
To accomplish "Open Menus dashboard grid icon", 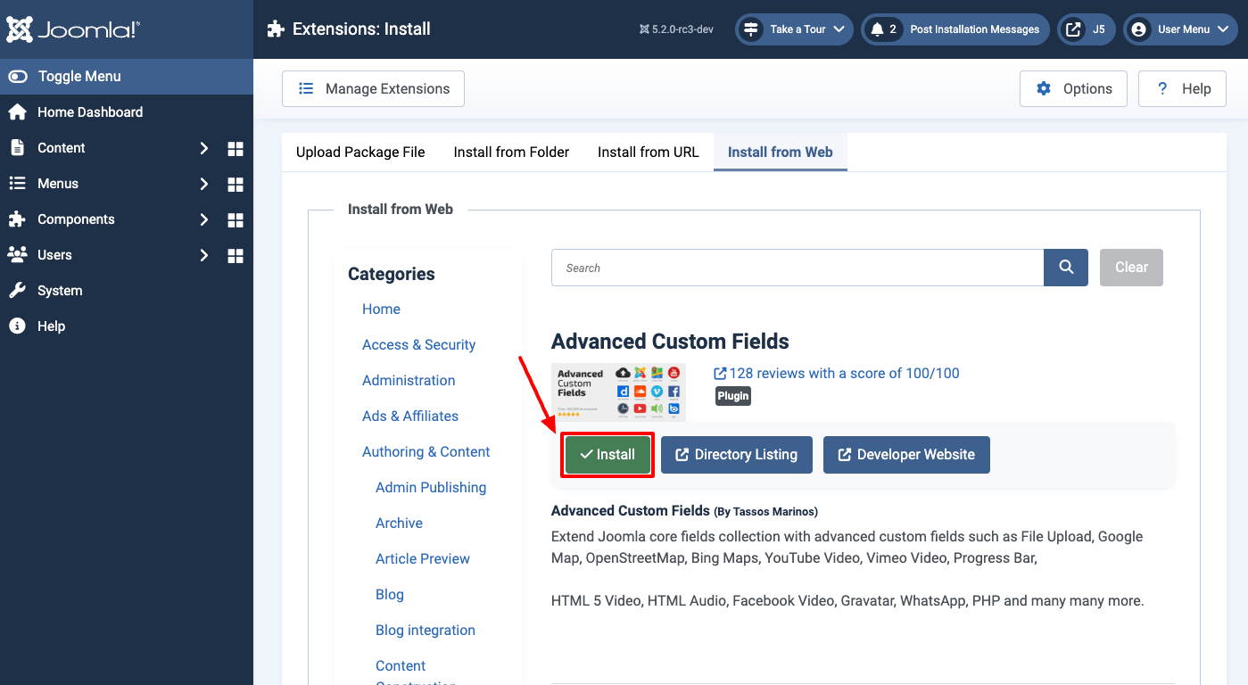I will click(236, 184).
